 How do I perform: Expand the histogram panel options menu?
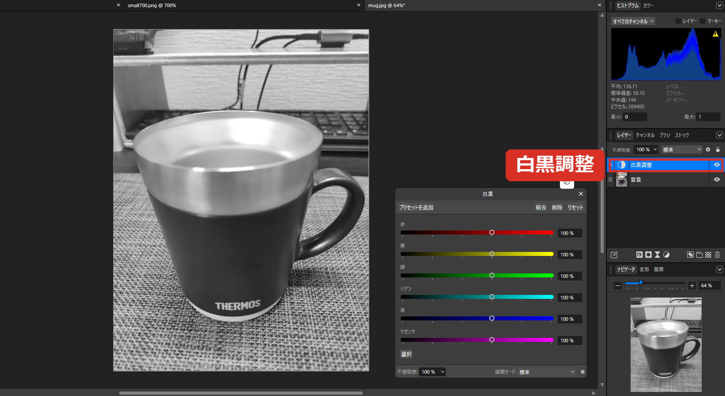tap(719, 5)
